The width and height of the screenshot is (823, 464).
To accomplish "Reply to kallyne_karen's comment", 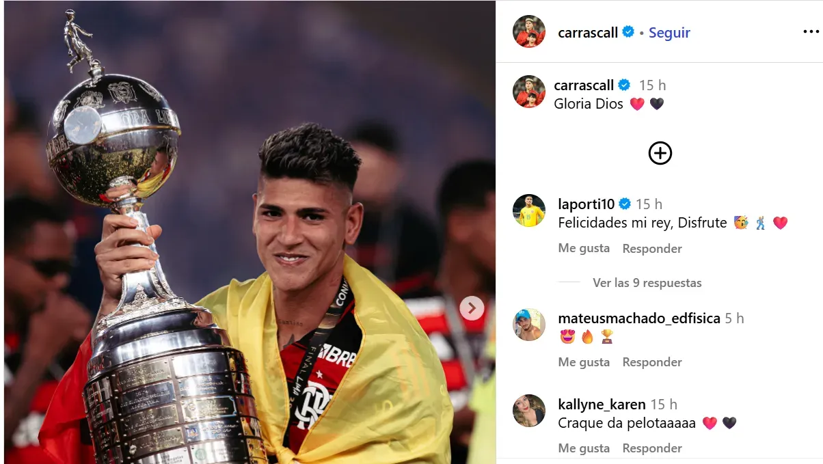I will [652, 448].
